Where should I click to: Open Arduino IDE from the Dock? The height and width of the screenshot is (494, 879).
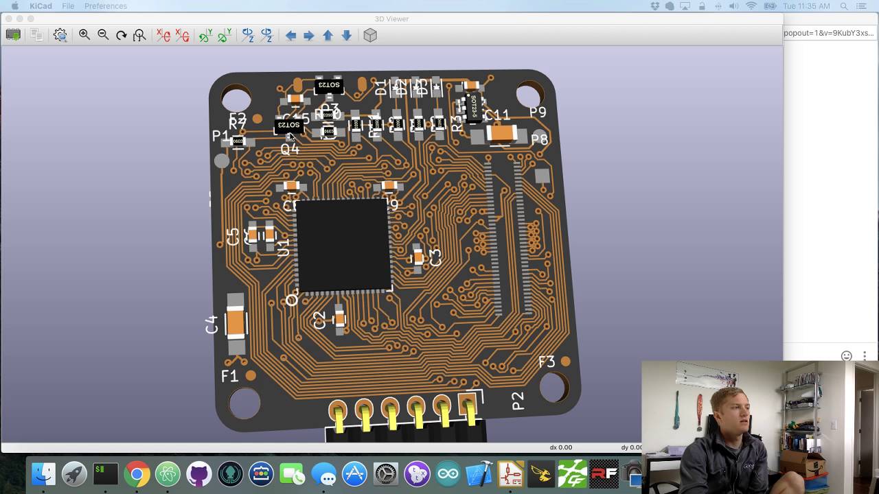click(448, 474)
